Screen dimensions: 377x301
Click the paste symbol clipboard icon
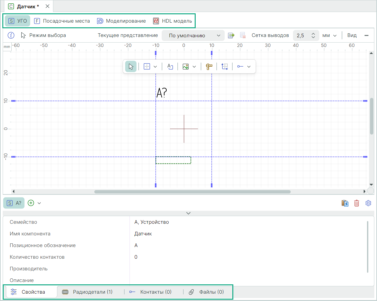point(345,203)
